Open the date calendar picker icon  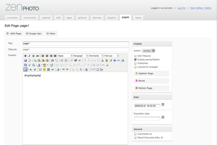pos(163,105)
